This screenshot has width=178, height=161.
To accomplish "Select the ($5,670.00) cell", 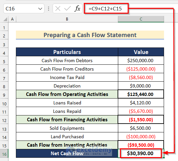I will pos(141,111).
